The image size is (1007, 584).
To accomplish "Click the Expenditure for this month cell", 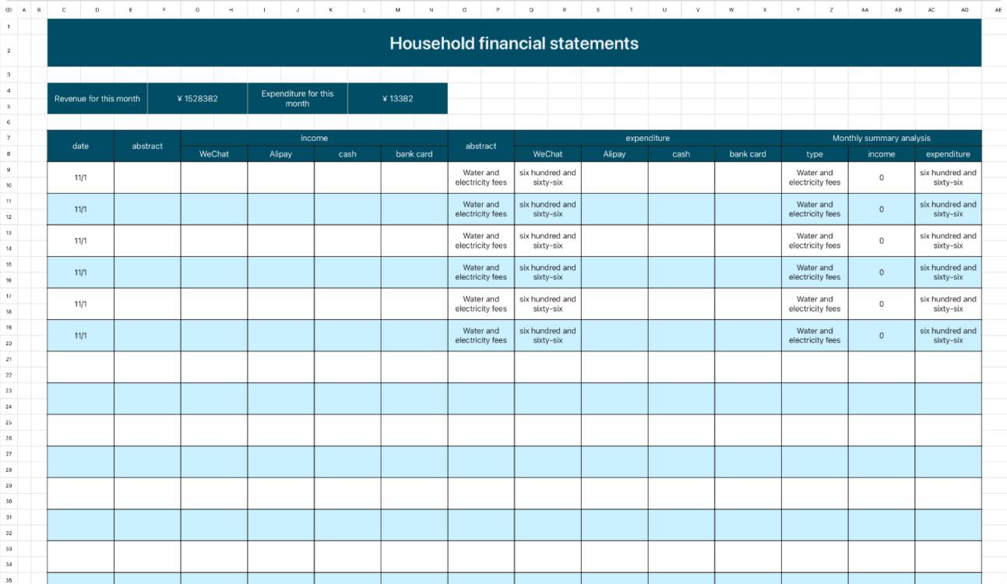I will pos(298,98).
